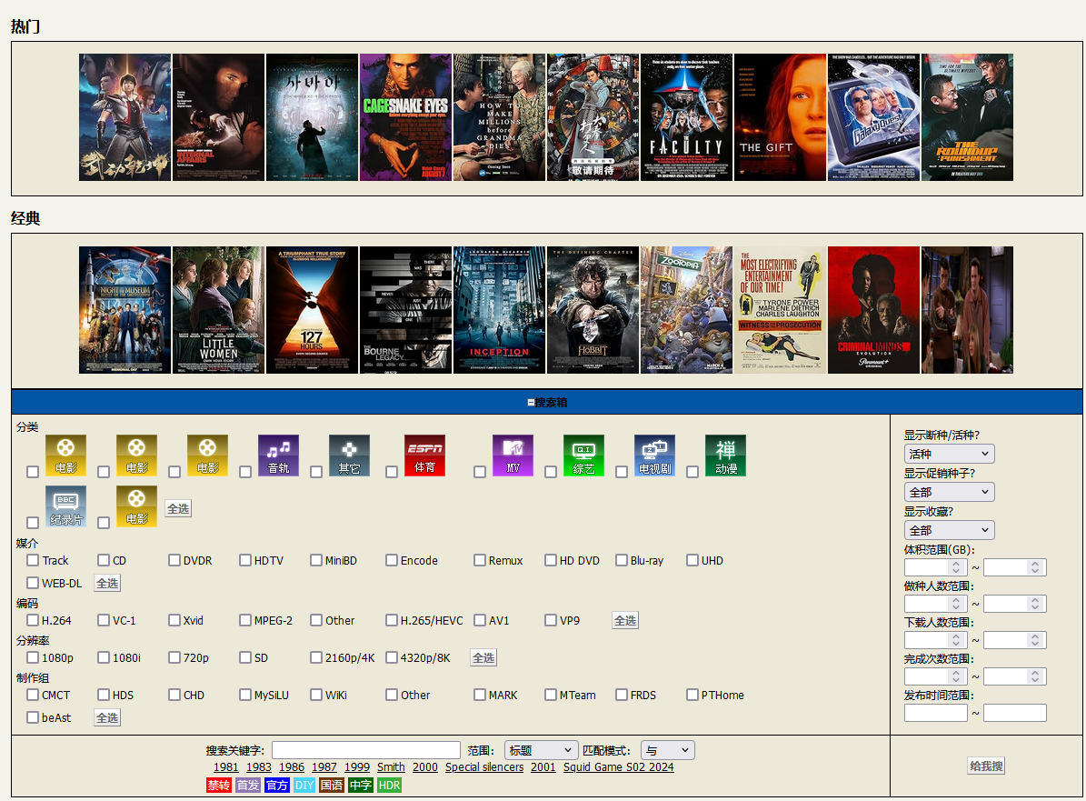Click the purple 首发 tag
Screen dimensions: 1086x801
pyautogui.click(x=248, y=785)
